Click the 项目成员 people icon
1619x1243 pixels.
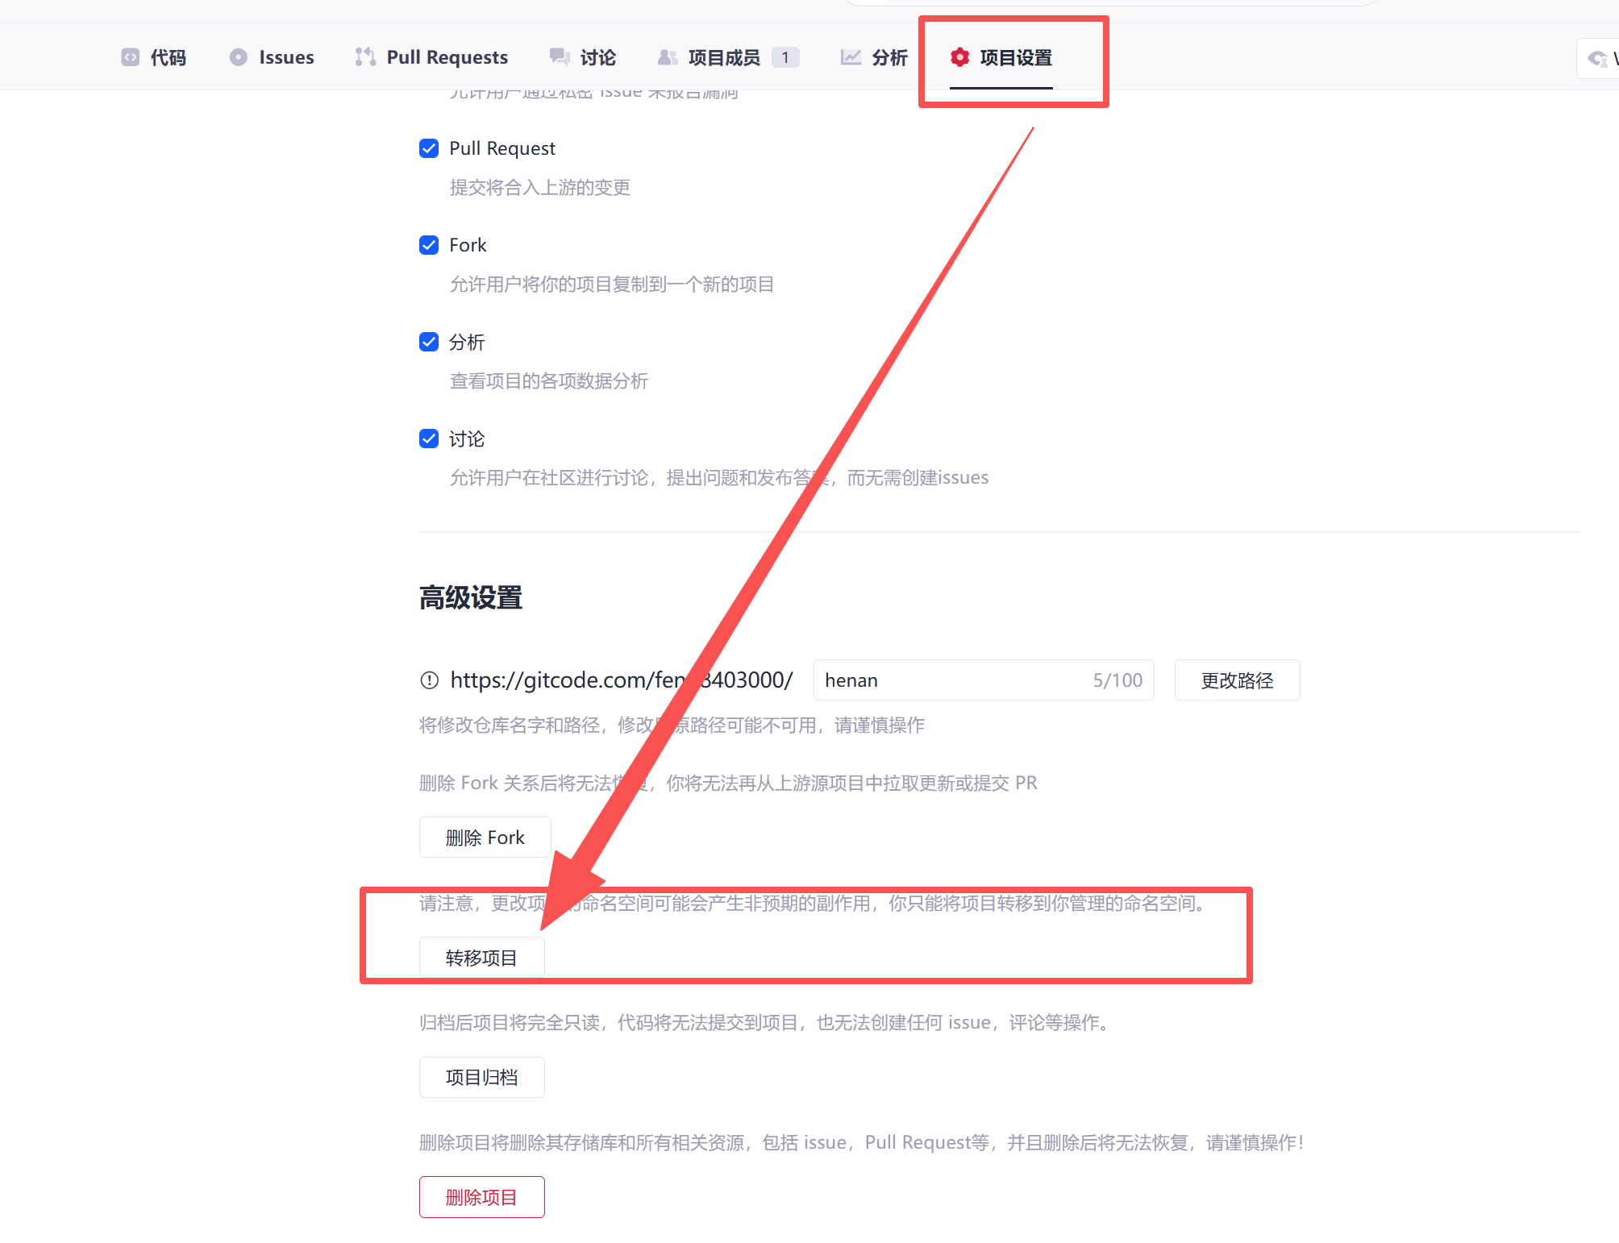click(668, 57)
